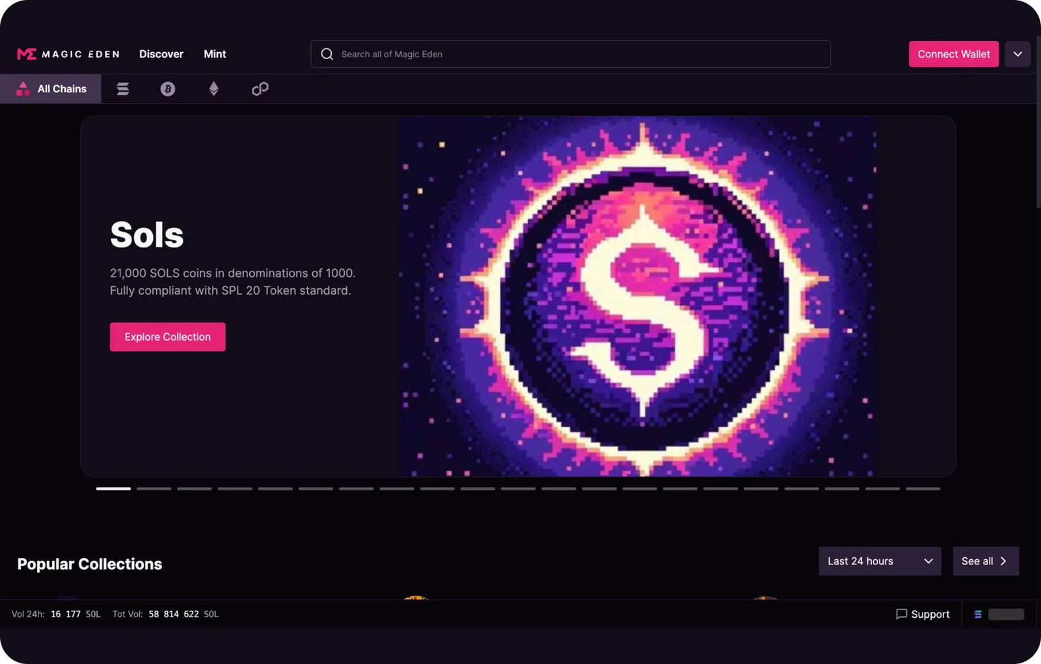Screen dimensions: 1041x664
Task: Open the Last 24 hours dropdown
Action: pyautogui.click(x=880, y=561)
